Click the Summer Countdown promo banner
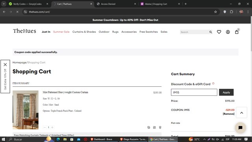Screen dimensions: 252x142 click(125, 20)
